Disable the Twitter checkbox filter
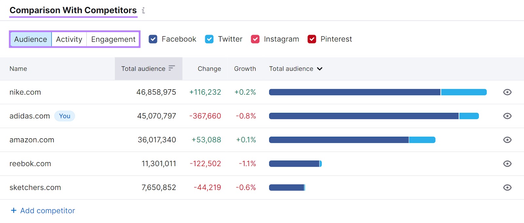524x223 pixels. tap(209, 39)
